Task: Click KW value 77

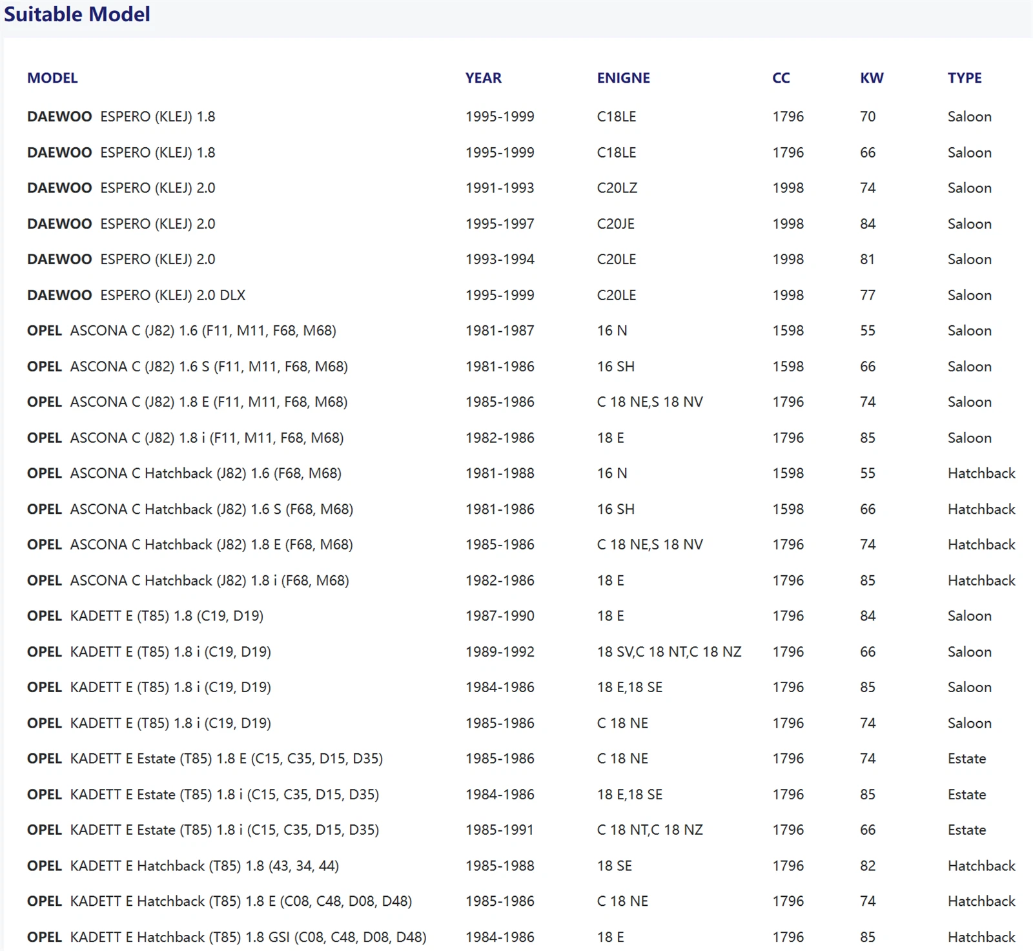Action: point(868,295)
